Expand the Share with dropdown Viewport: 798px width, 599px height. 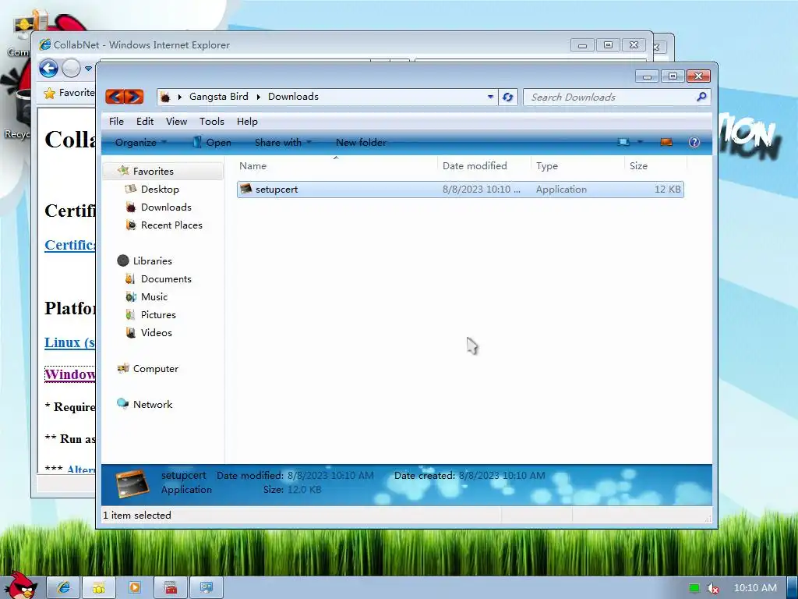pos(282,143)
